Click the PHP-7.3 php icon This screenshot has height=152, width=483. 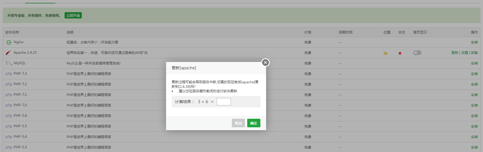(x=9, y=74)
